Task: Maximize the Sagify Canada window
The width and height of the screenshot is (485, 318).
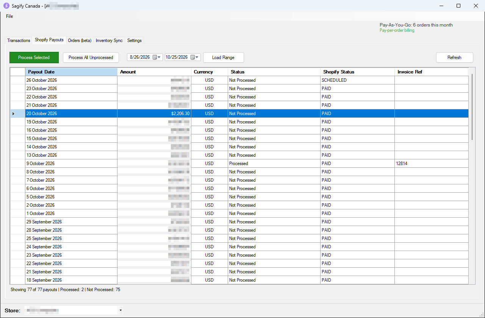Action: [x=458, y=6]
